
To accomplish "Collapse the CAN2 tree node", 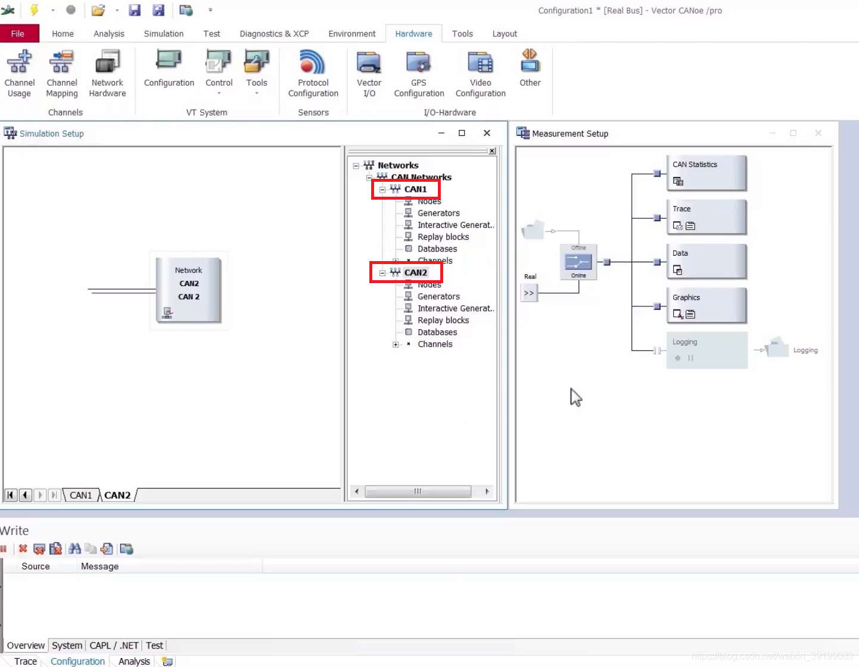I will click(382, 273).
